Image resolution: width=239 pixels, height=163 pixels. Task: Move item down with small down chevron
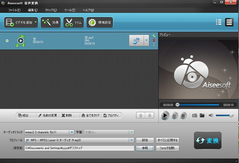tap(154, 46)
